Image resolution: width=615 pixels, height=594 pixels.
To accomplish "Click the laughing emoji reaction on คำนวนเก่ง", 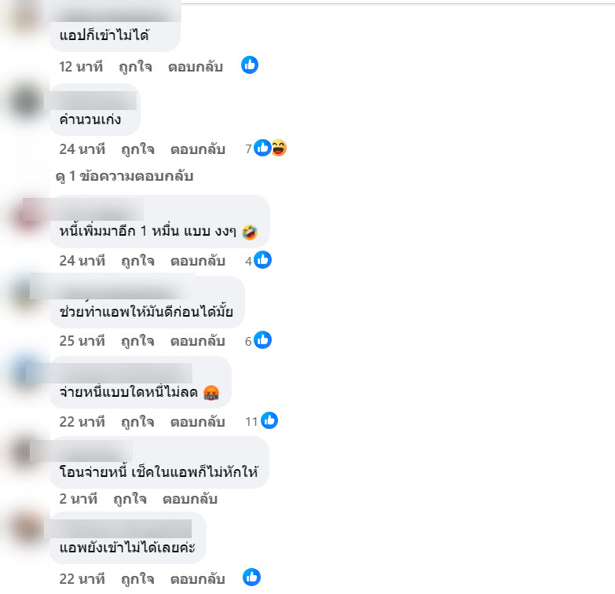I will (x=279, y=148).
